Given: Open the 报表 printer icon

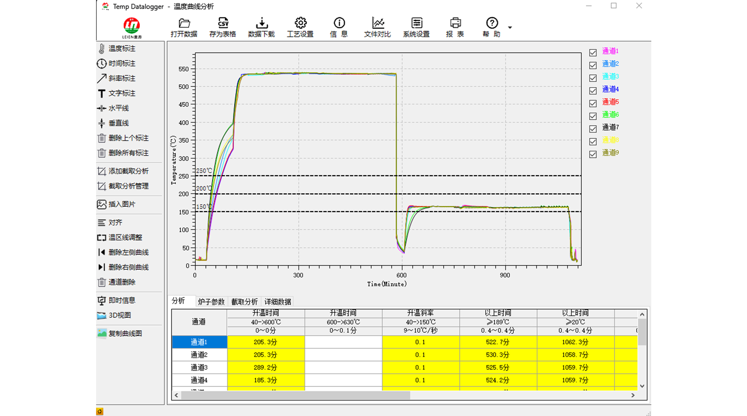Looking at the screenshot, I should pyautogui.click(x=455, y=23).
